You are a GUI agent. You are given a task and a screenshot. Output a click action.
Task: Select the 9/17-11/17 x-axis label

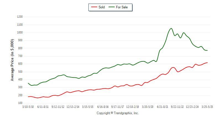coord(118,107)
